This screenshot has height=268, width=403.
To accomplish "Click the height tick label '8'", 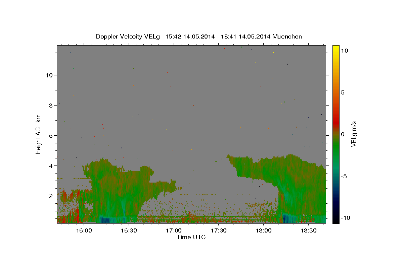I will coord(51,106).
